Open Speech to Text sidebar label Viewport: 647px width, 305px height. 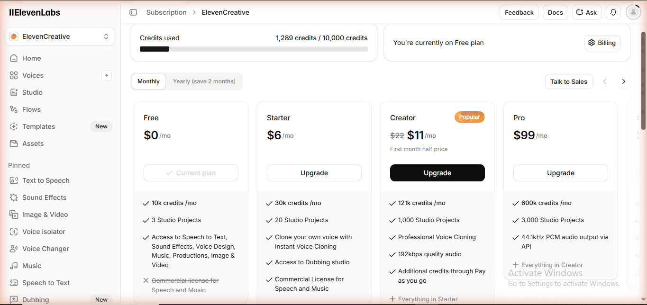pos(46,283)
